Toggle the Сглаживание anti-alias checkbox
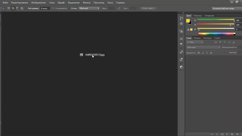Viewport: 242px width, 136px height. coord(53,8)
